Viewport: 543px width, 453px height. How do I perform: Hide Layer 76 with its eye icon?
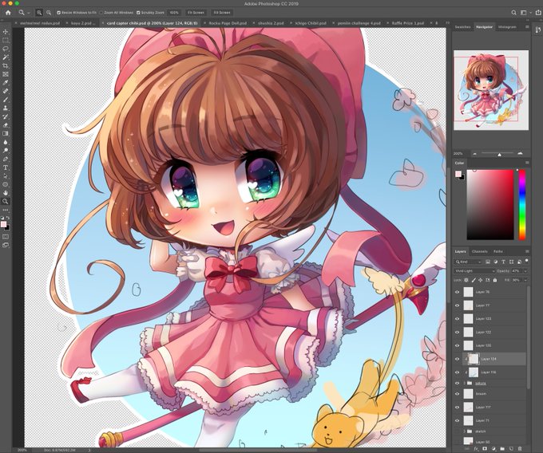[x=457, y=292]
